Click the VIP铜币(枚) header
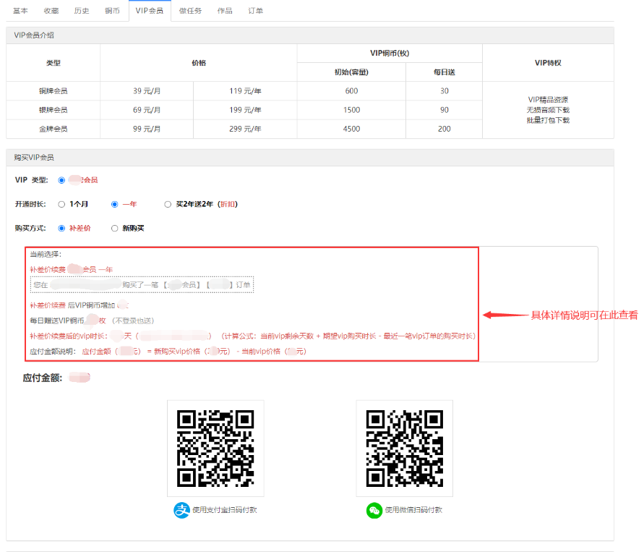The width and height of the screenshot is (644, 552). 390,54
